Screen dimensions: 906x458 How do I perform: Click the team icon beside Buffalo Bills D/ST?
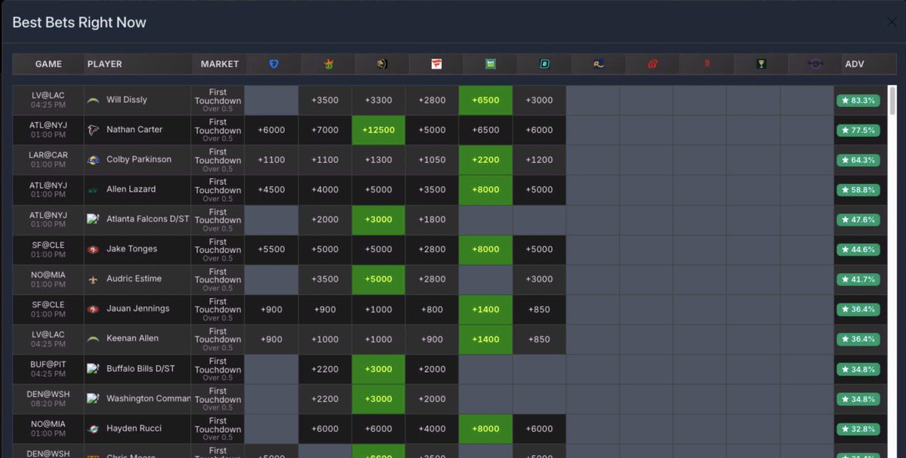click(94, 368)
